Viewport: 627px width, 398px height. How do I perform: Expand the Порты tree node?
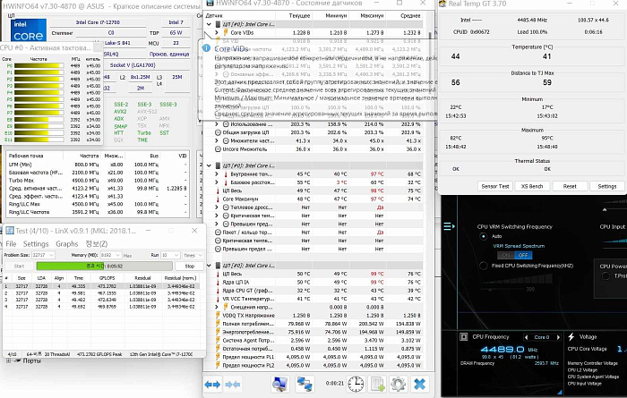8,360
